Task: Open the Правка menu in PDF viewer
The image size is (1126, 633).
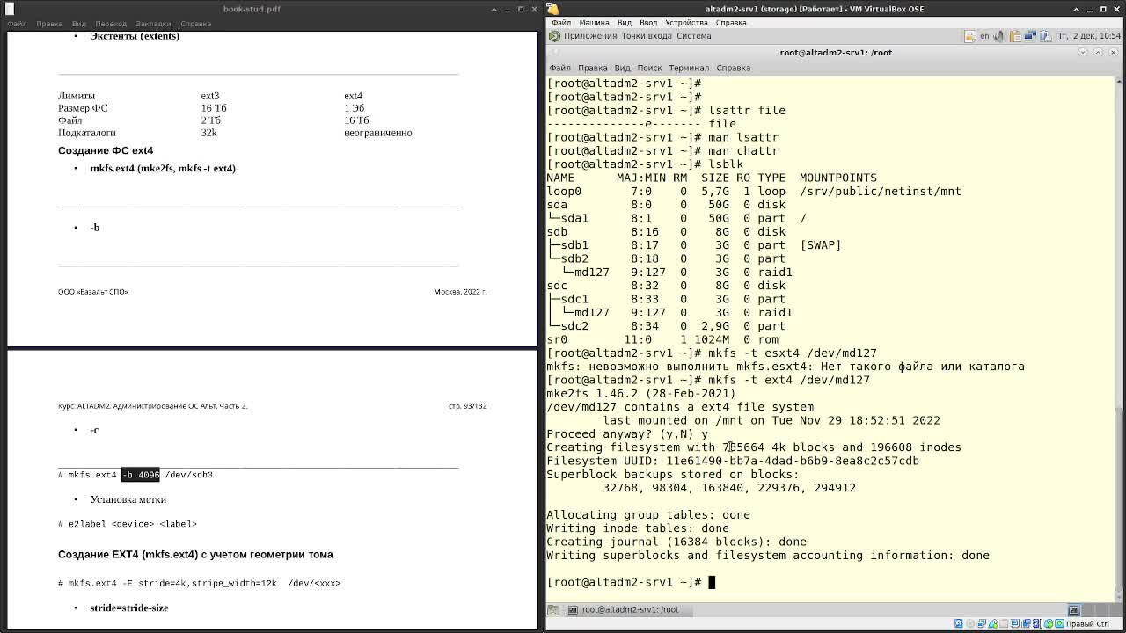Action: pyautogui.click(x=49, y=24)
